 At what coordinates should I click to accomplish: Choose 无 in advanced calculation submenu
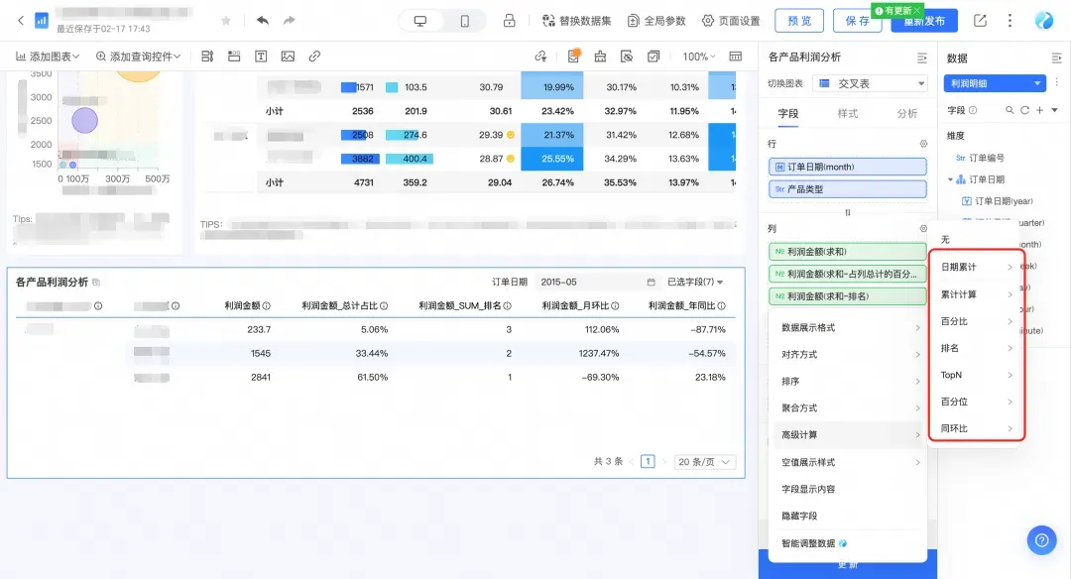click(x=945, y=240)
